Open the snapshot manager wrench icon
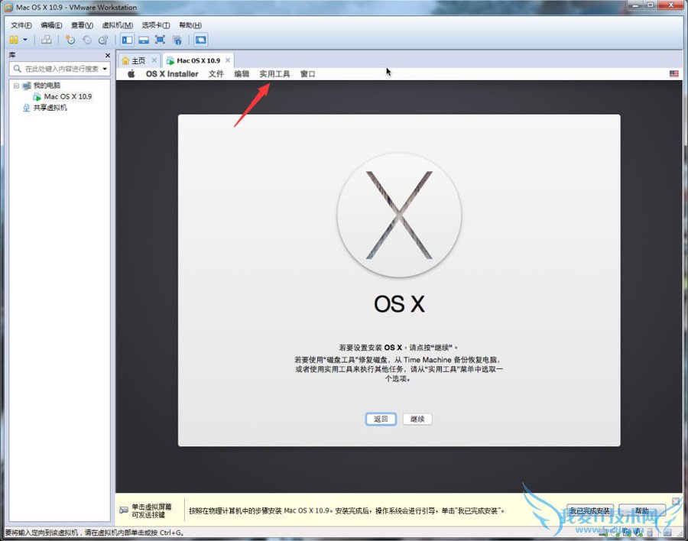The height and width of the screenshot is (541, 688). 103,40
